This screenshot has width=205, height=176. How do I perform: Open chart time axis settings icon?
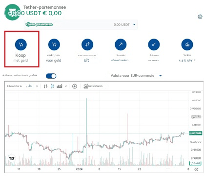[196, 170]
